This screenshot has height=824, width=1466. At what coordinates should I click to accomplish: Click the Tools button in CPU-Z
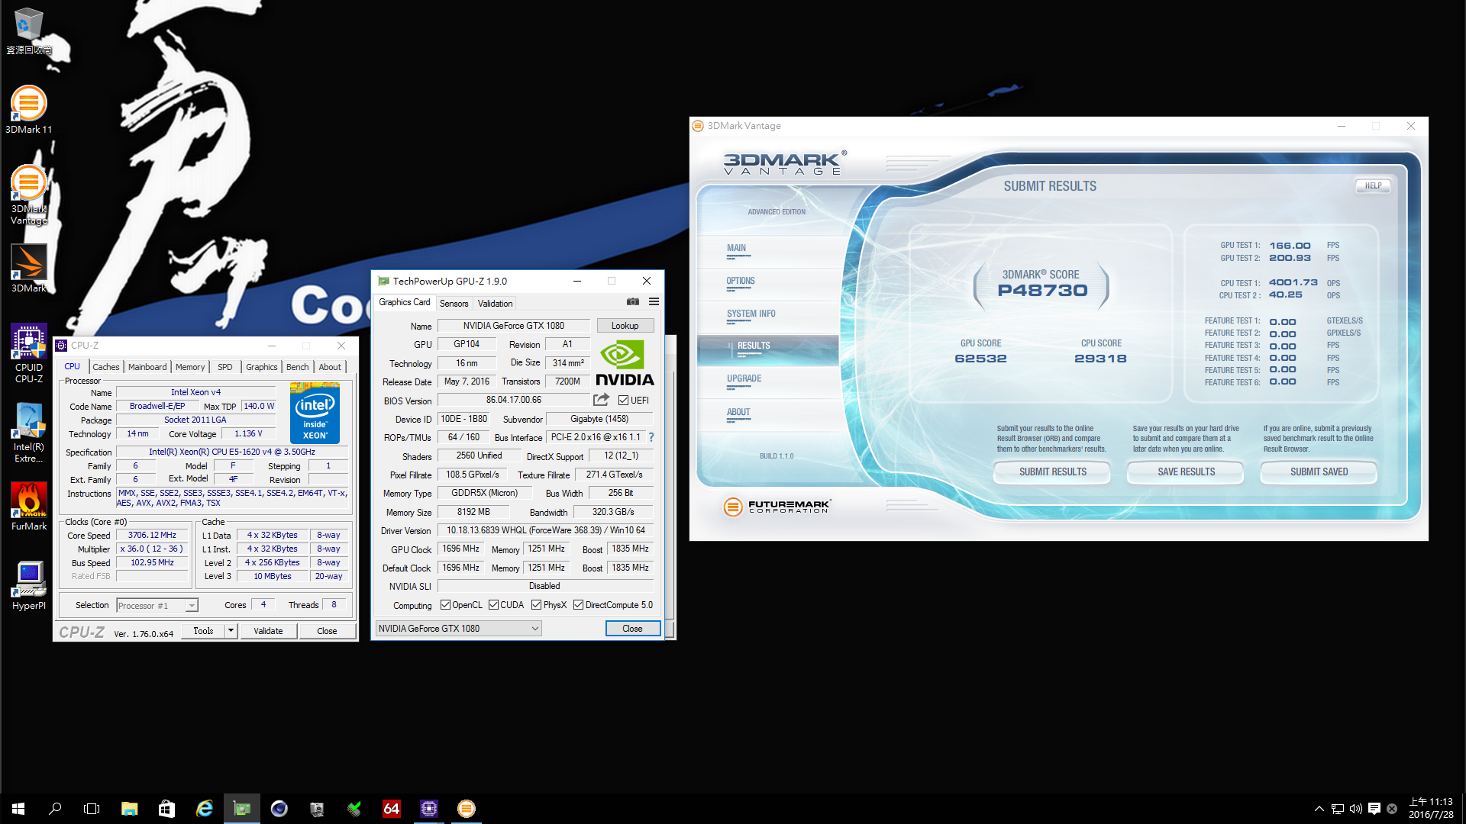click(x=203, y=631)
